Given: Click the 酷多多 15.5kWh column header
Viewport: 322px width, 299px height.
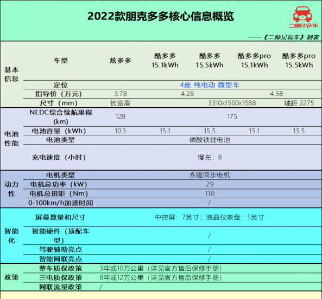Looking at the screenshot, I should pyautogui.click(x=210, y=61).
